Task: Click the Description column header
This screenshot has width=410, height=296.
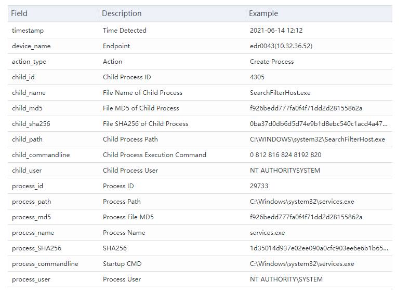Action: pos(122,13)
